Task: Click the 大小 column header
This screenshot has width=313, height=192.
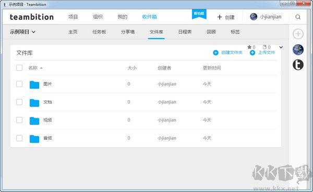Action: click(x=132, y=68)
